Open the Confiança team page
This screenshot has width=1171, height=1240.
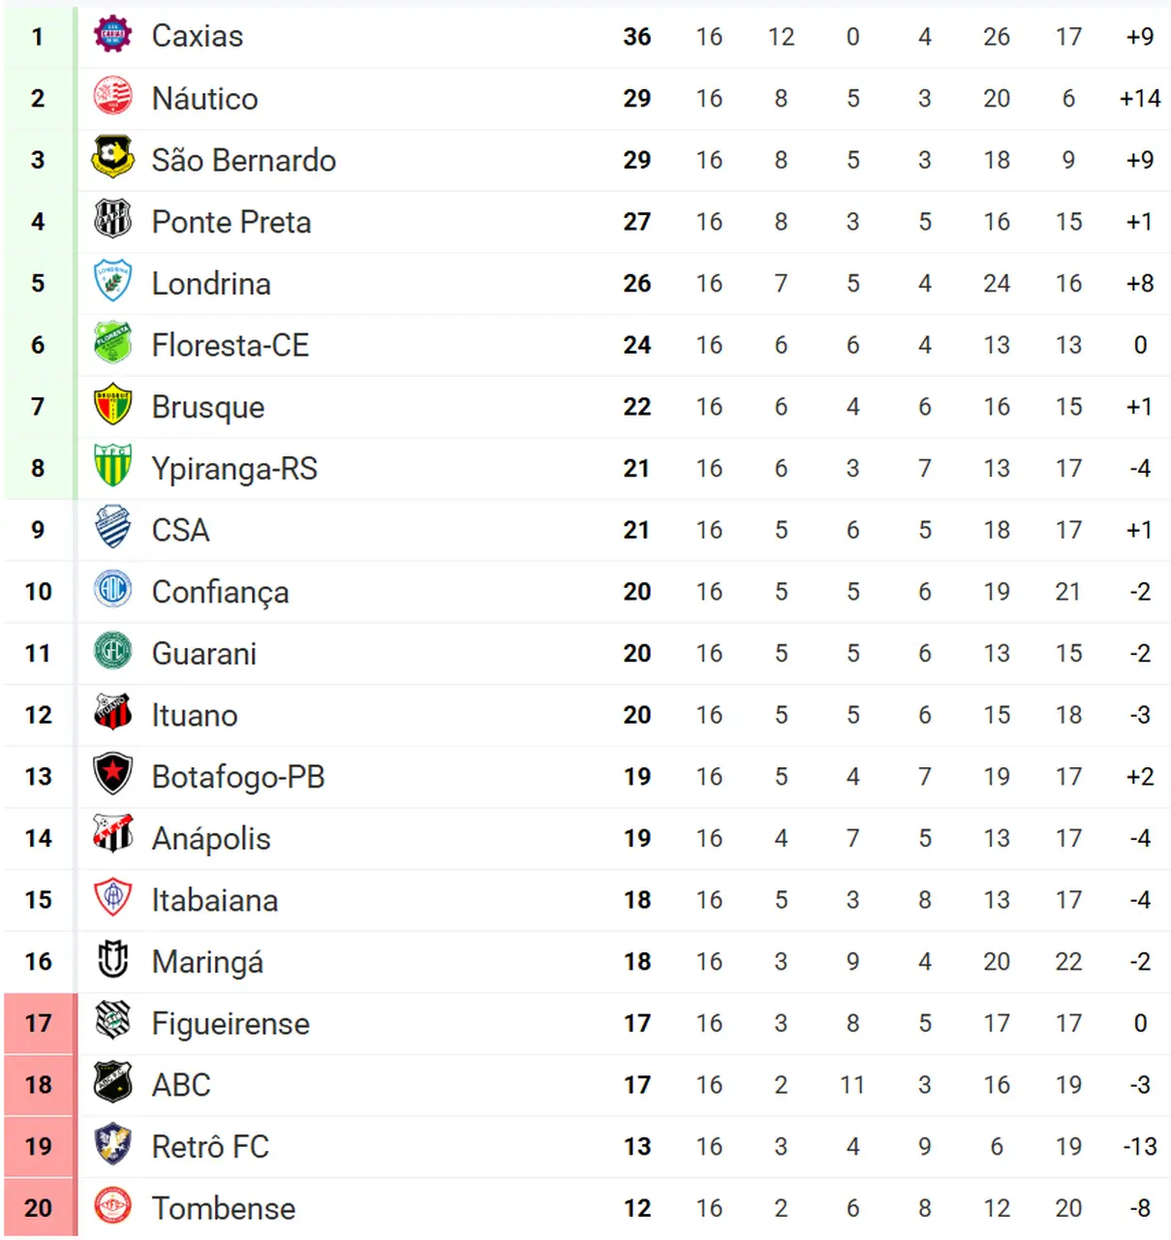click(x=220, y=592)
